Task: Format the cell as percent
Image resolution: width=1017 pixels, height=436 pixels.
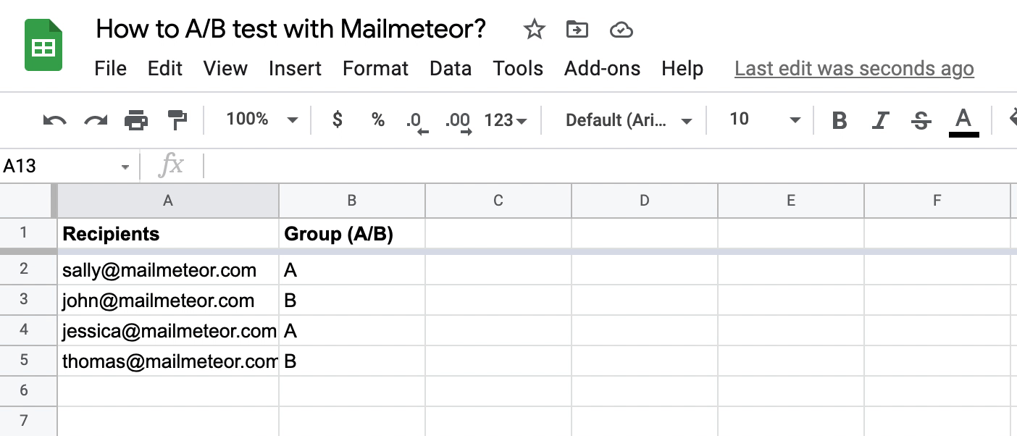Action: (x=377, y=120)
